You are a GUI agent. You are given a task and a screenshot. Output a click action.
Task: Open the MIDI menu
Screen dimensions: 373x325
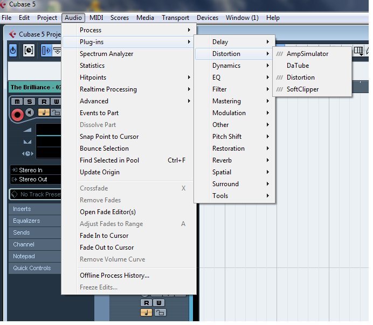coord(96,18)
